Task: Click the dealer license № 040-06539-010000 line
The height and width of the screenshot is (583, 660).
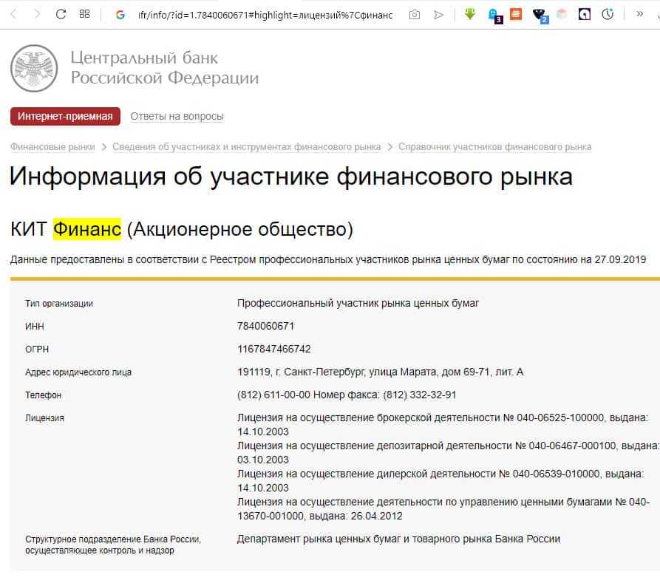Action: coord(440,481)
